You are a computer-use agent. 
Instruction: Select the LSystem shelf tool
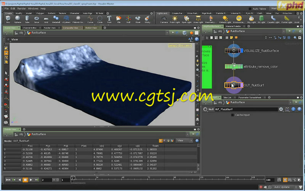pyautogui.click(x=66, y=19)
